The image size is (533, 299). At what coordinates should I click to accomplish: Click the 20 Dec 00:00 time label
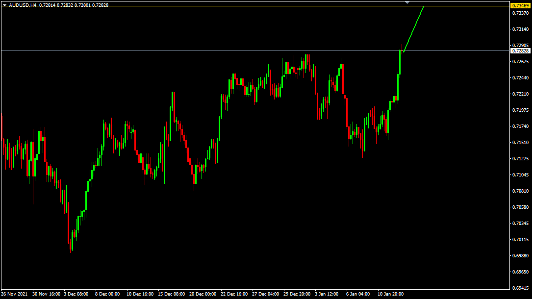[x=203, y=294]
